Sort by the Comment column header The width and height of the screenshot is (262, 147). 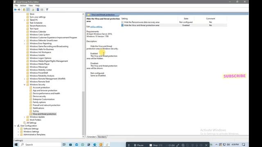click(210, 19)
